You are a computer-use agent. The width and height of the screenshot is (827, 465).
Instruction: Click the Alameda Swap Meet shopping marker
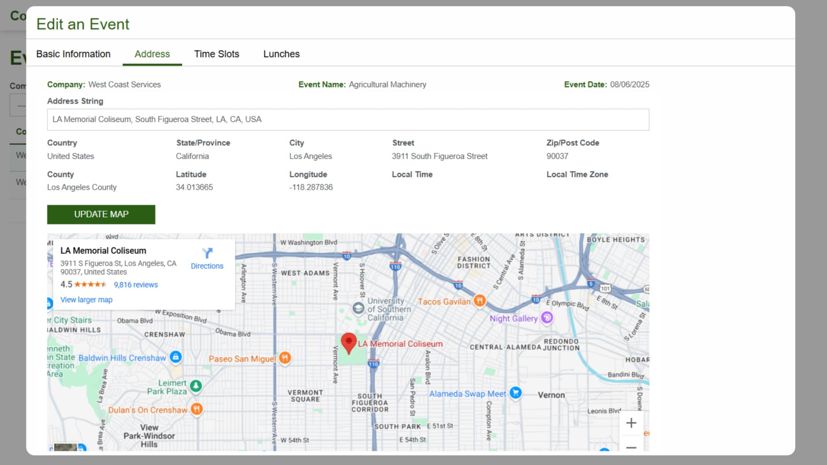point(516,394)
